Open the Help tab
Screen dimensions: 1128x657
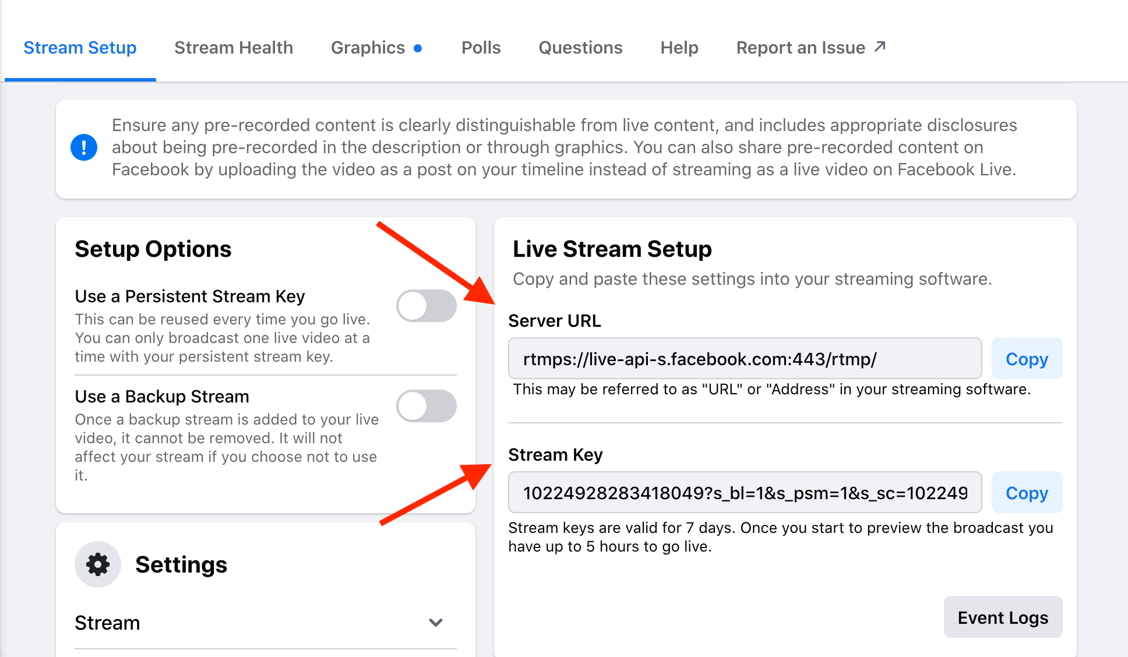(679, 48)
